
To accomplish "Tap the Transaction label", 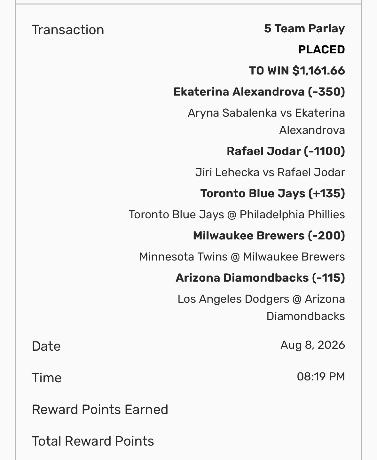I will pos(68,30).
